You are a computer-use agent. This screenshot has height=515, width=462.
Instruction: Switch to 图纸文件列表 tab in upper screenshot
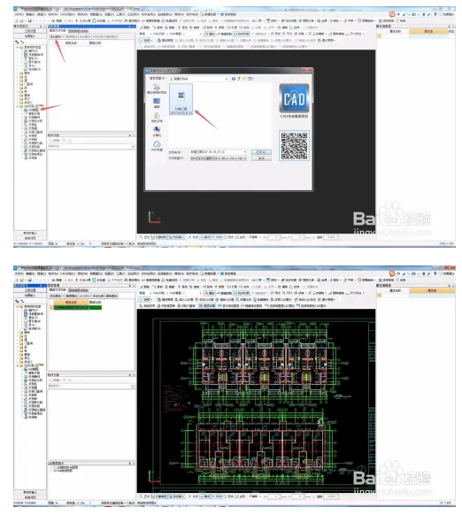tap(58, 31)
